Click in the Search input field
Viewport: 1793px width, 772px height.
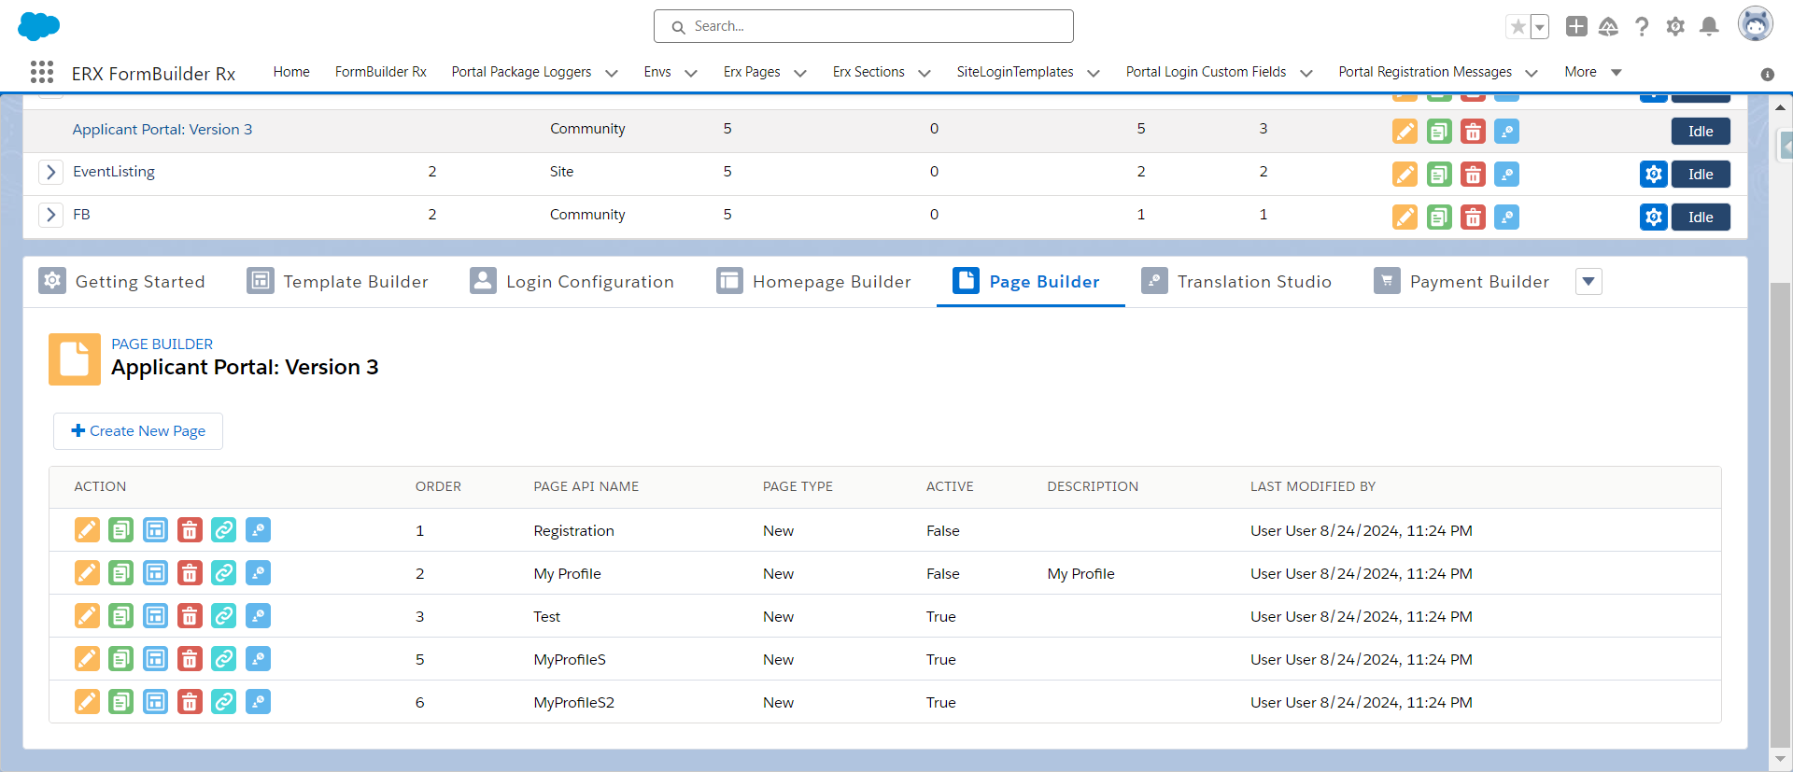[x=864, y=26]
